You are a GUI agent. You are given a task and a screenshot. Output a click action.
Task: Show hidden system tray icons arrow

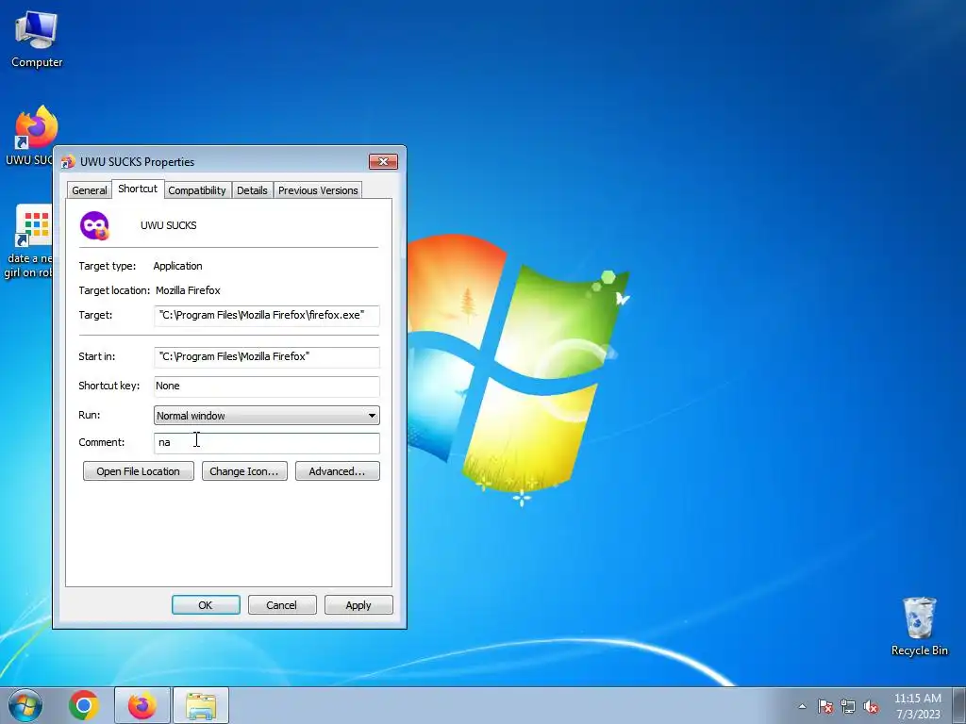pyautogui.click(x=802, y=706)
